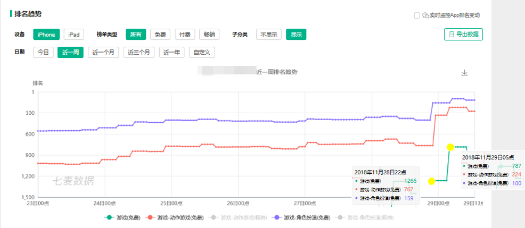525x228 pixels.
Task: Set subcategory to 显示
Action: (296, 35)
